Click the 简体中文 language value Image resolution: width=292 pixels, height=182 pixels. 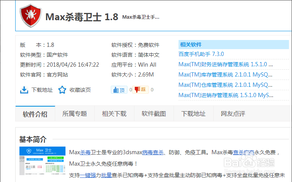(x=148, y=55)
